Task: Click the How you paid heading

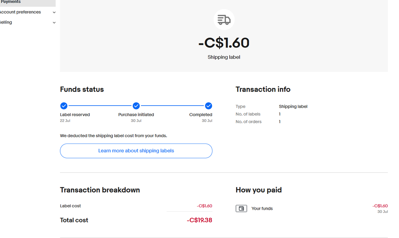Action: click(258, 190)
